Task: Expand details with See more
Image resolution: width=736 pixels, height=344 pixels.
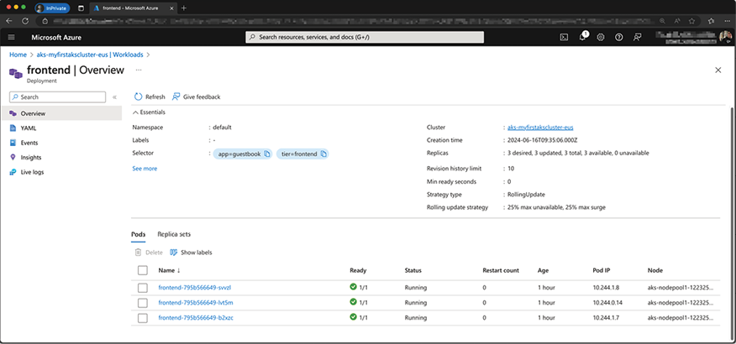Action: [145, 169]
